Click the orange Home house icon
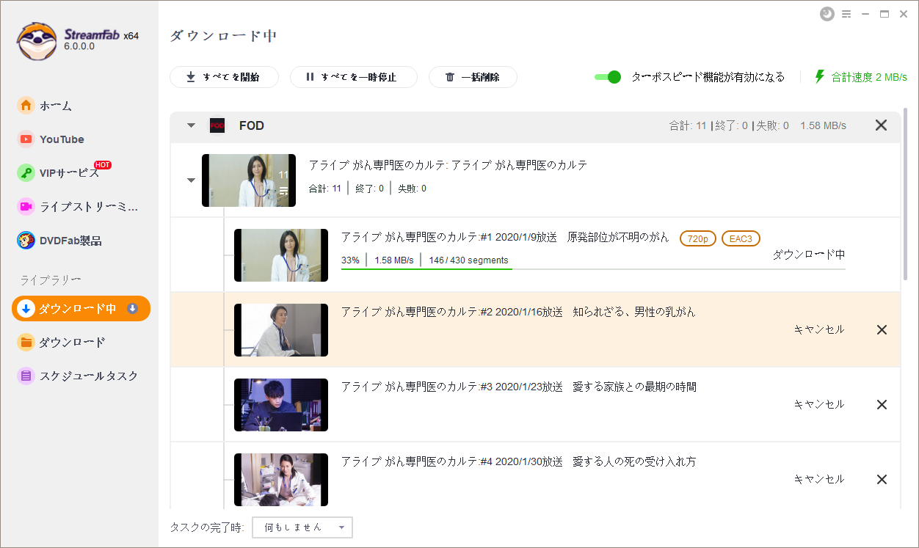 point(26,106)
